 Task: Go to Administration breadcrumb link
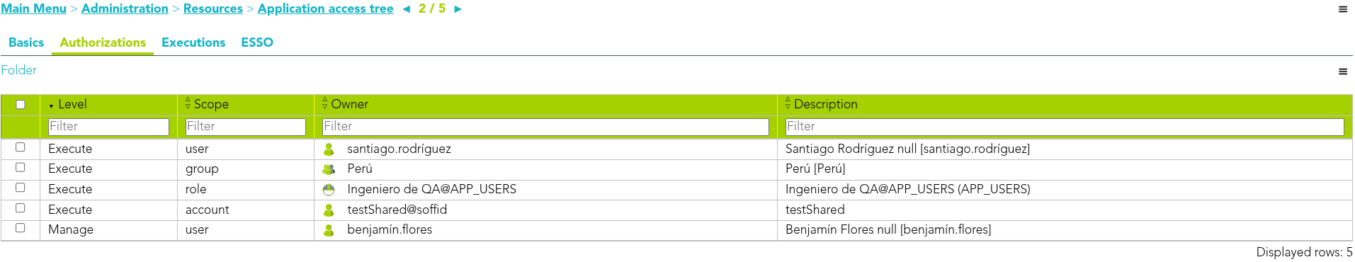(x=125, y=8)
